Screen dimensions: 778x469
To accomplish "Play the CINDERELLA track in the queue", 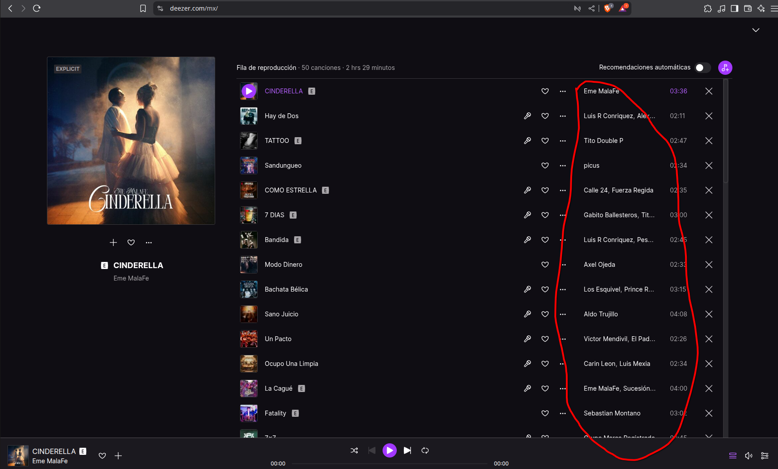I will 249,91.
